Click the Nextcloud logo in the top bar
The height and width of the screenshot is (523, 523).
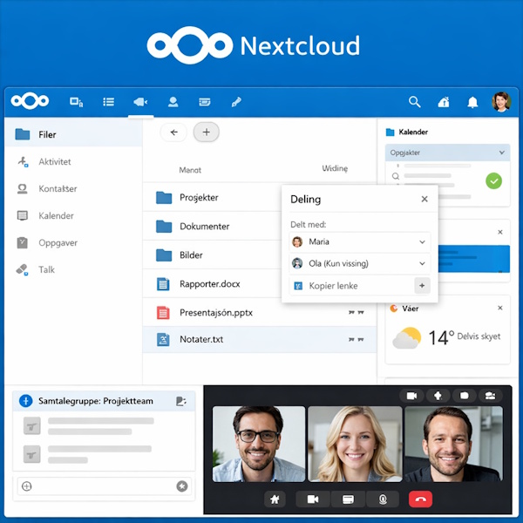[30, 101]
